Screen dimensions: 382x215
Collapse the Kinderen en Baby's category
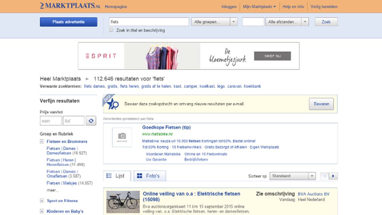42,211
